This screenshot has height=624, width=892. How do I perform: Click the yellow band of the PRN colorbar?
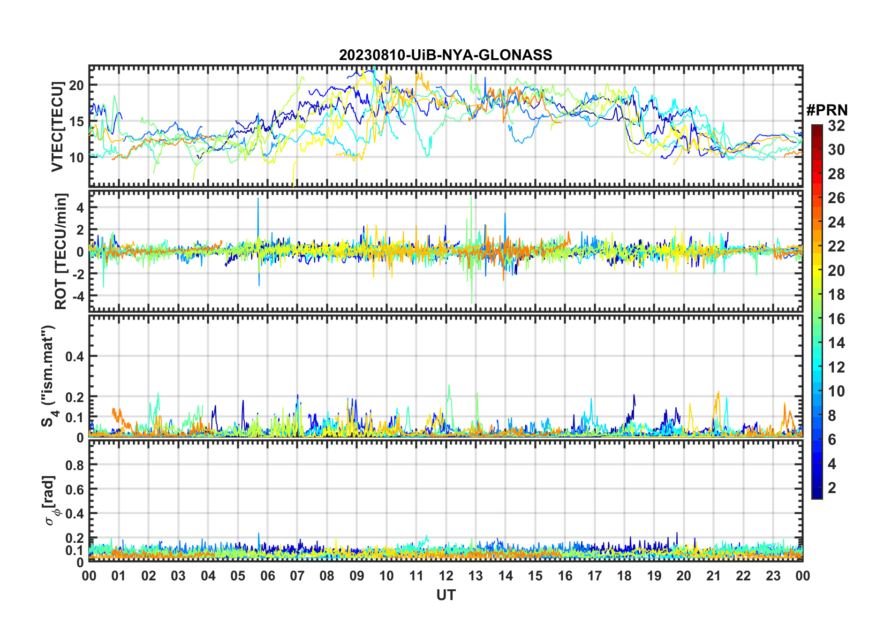[817, 271]
